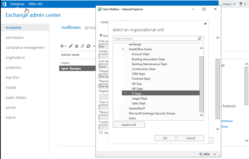Click the pencil edit mailbox icon
This screenshot has width=249, height=159.
71,46
